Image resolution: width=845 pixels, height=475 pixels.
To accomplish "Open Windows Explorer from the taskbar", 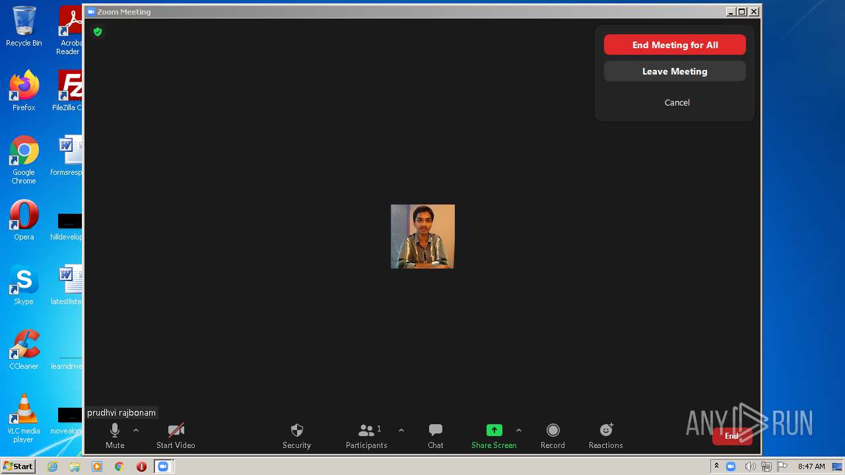I will 75,466.
